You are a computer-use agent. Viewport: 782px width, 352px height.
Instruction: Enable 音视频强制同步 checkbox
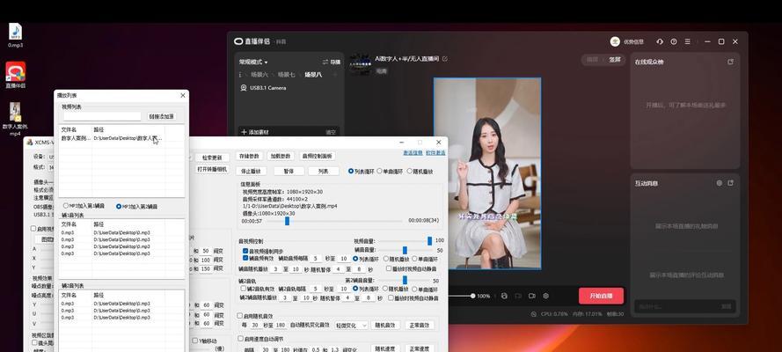pyautogui.click(x=245, y=251)
